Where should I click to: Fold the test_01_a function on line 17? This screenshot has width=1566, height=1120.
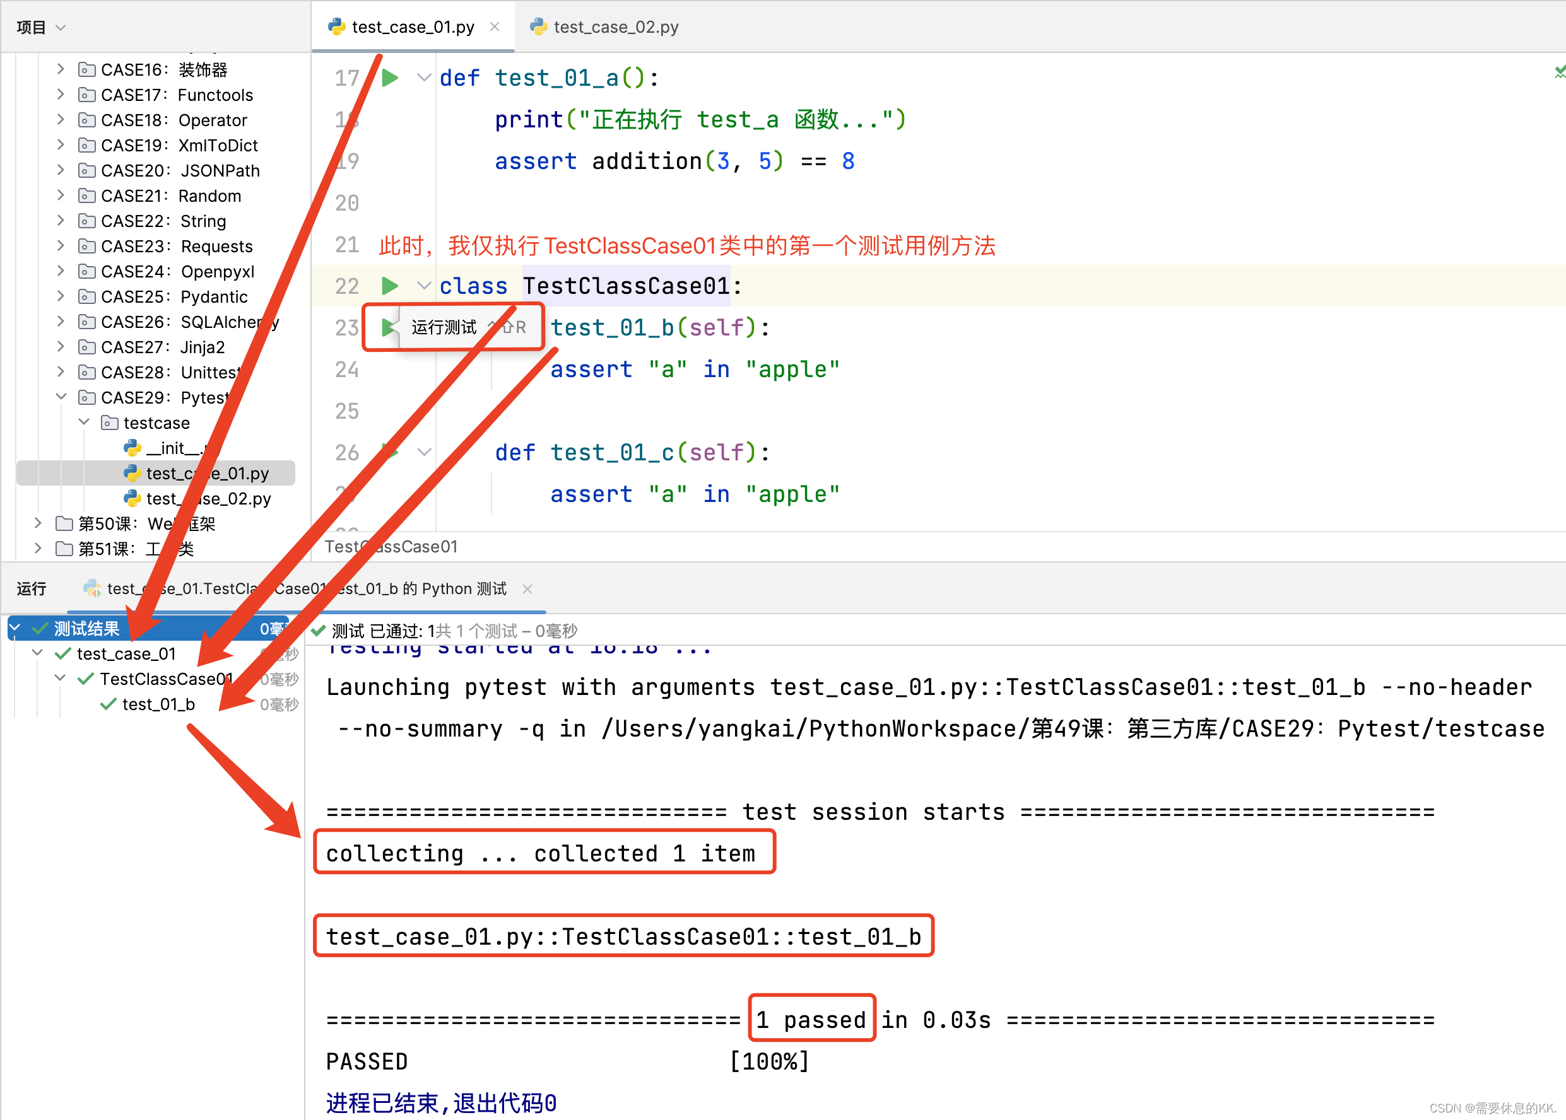click(x=424, y=77)
